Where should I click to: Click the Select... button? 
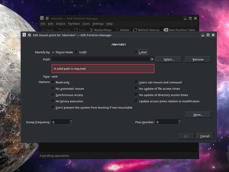pos(169,59)
